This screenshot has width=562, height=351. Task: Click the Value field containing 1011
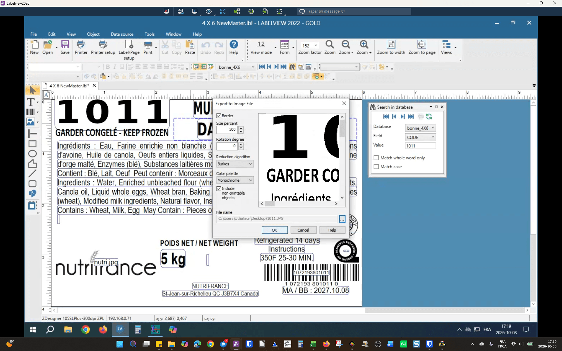point(420,146)
